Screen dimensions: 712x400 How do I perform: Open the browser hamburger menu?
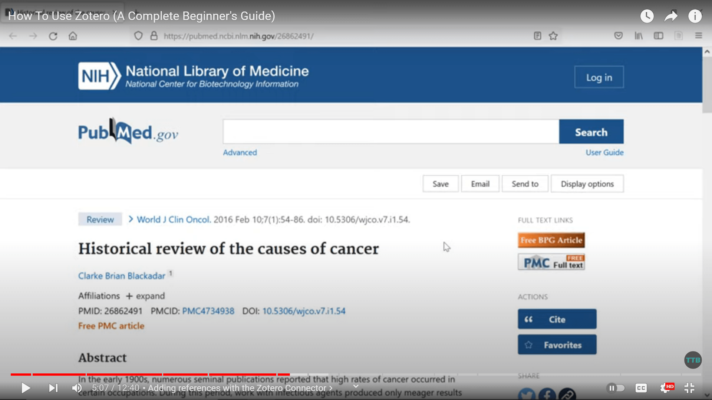[698, 36]
